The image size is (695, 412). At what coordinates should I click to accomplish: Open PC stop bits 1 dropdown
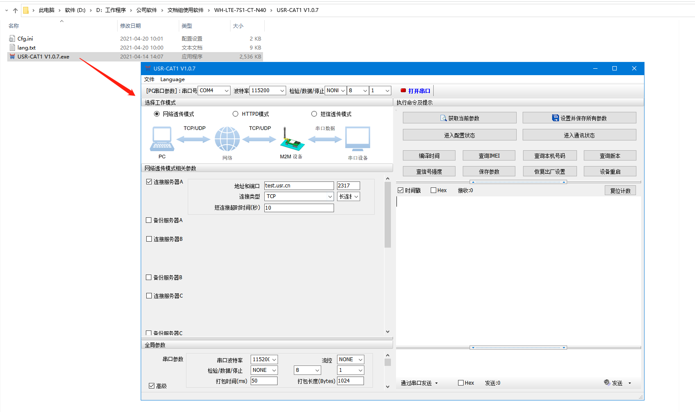[387, 91]
